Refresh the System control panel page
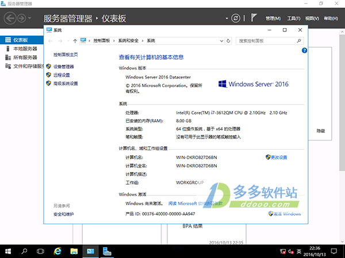This screenshot has height=258, width=345. [228, 41]
